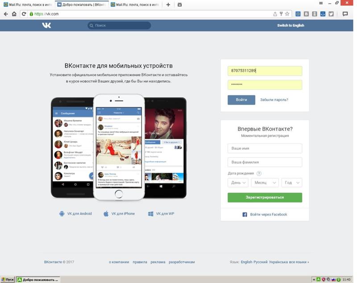The height and width of the screenshot is (283, 357).
Task: Open the Пуск start menu button
Action: tap(8, 279)
